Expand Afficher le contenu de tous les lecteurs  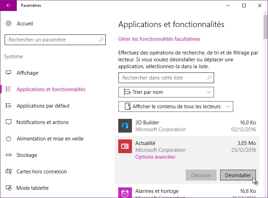pyautogui.click(x=175, y=107)
